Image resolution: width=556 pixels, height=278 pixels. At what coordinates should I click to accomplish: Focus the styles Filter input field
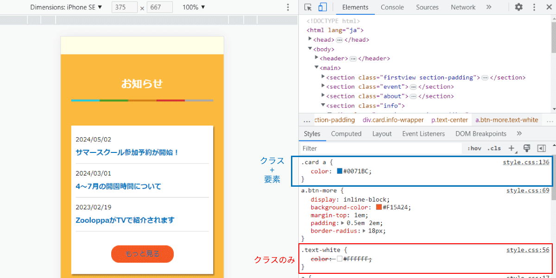[x=381, y=148]
